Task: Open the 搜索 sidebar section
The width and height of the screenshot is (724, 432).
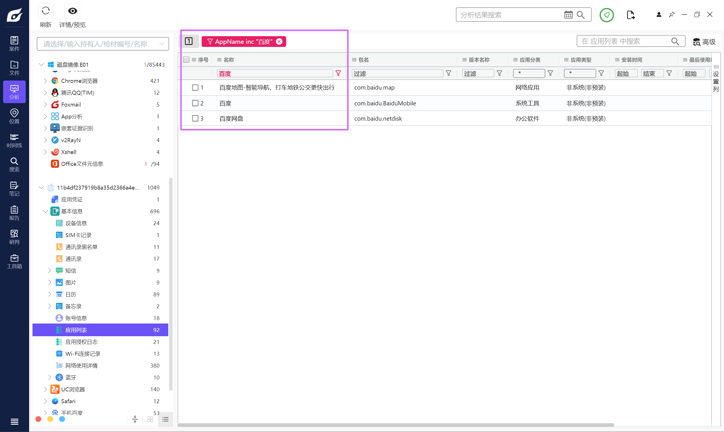Action: tap(14, 165)
